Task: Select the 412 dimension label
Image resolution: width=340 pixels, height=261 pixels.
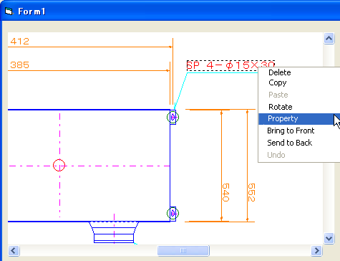Action: 19,42
